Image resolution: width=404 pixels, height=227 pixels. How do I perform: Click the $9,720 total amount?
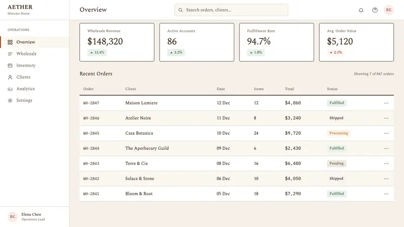coord(293,133)
